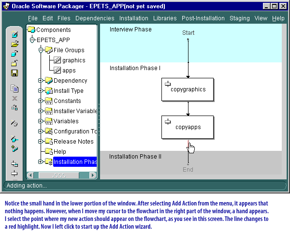The image size is (290, 234).
Task: Click the Interview Phase label
Action: click(130, 29)
